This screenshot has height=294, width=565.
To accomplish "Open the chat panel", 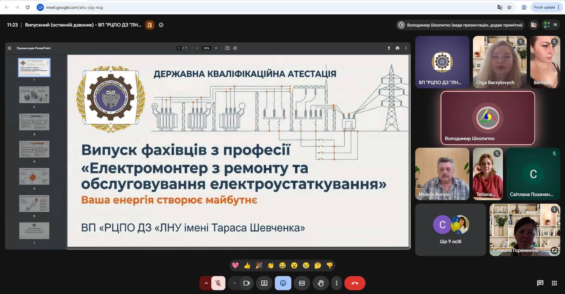I will pyautogui.click(x=540, y=283).
